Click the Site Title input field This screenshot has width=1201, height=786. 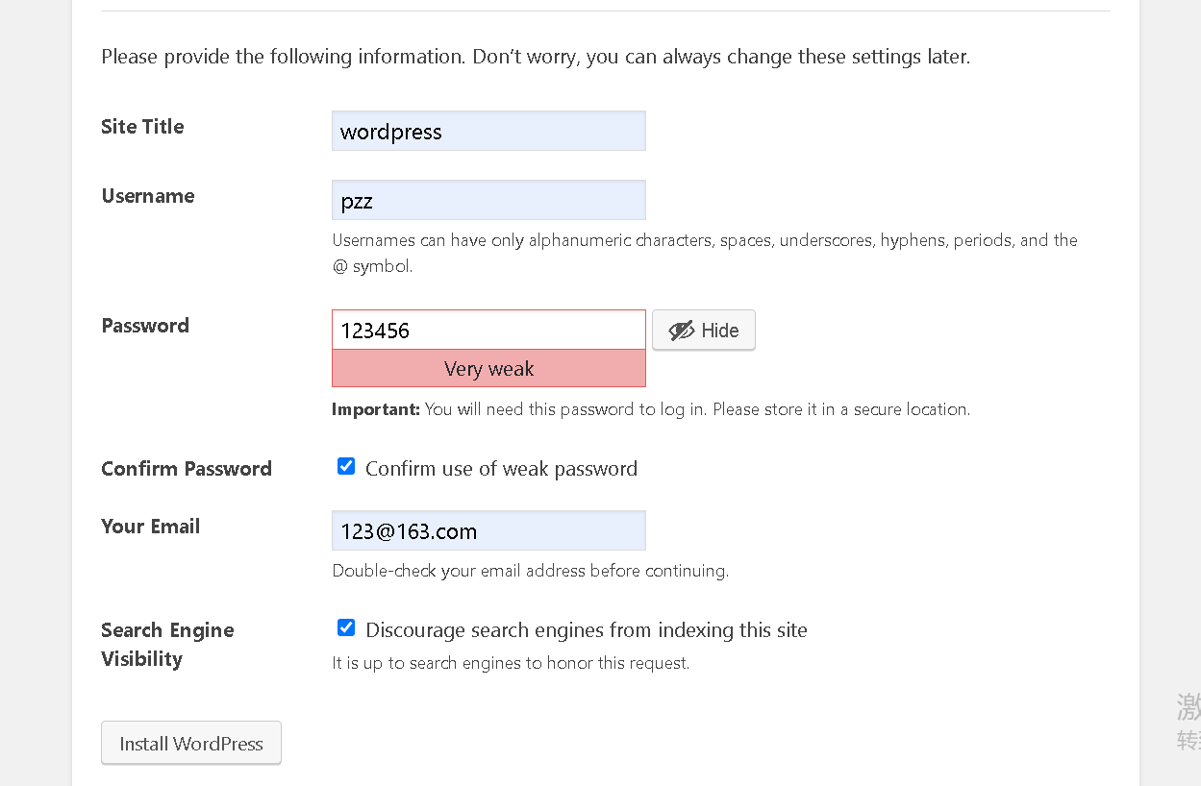tap(488, 131)
